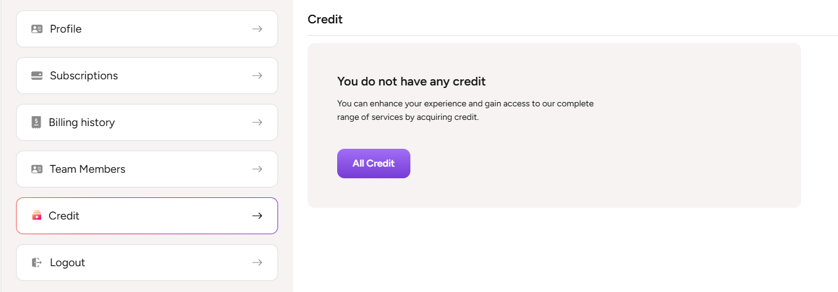
Task: Click the Credit wallet icon
Action: pos(36,216)
